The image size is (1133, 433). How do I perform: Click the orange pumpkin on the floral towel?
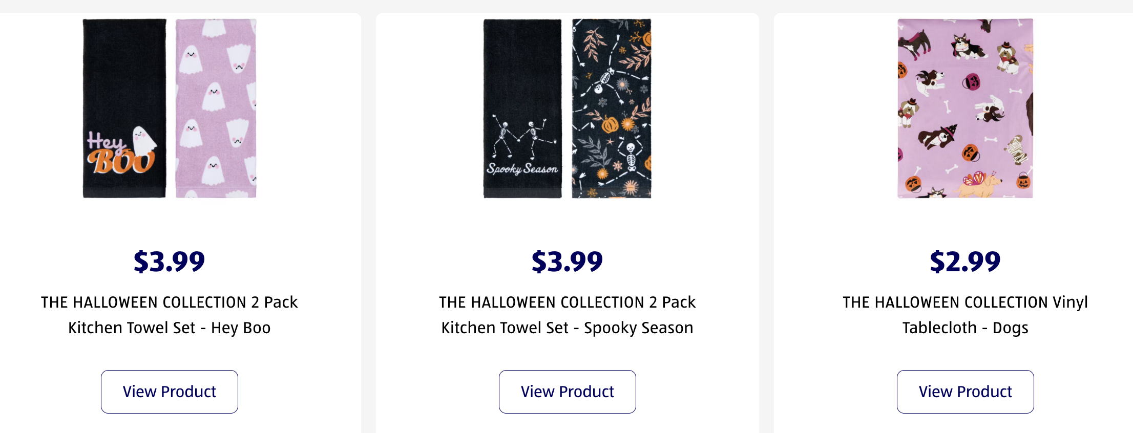(610, 124)
